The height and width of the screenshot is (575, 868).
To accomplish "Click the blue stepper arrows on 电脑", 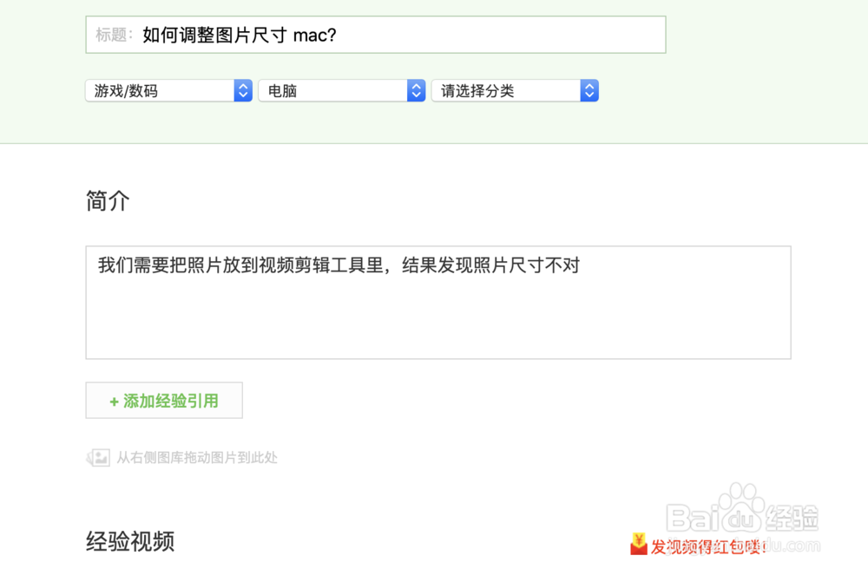I will [417, 91].
